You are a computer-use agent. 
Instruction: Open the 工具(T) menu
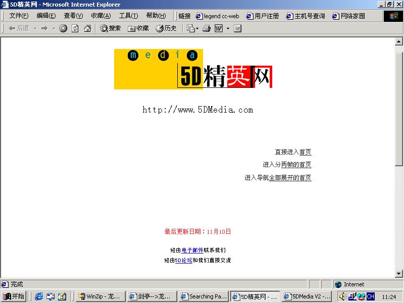point(128,16)
